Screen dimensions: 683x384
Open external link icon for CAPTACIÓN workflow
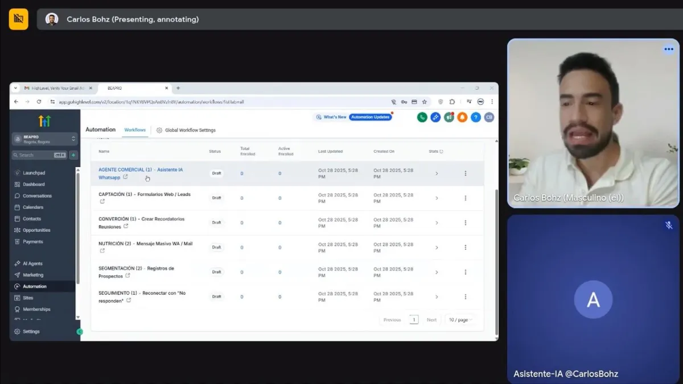(102, 202)
